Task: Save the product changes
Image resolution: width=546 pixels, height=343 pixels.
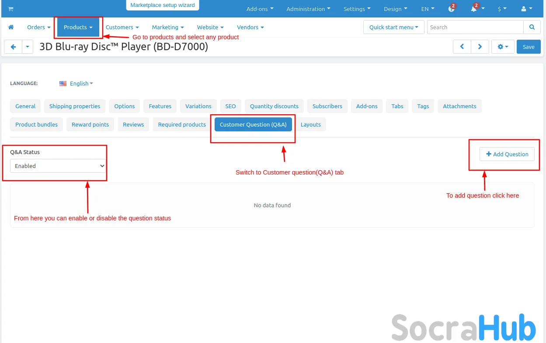Action: pos(528,47)
